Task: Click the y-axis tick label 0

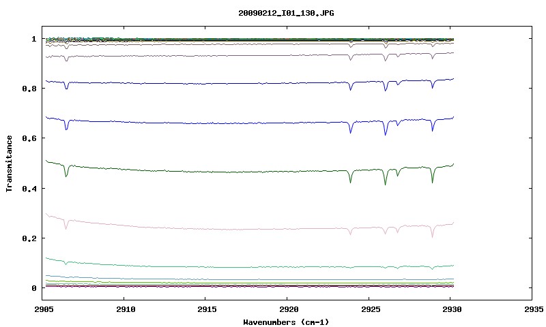Action: point(34,288)
